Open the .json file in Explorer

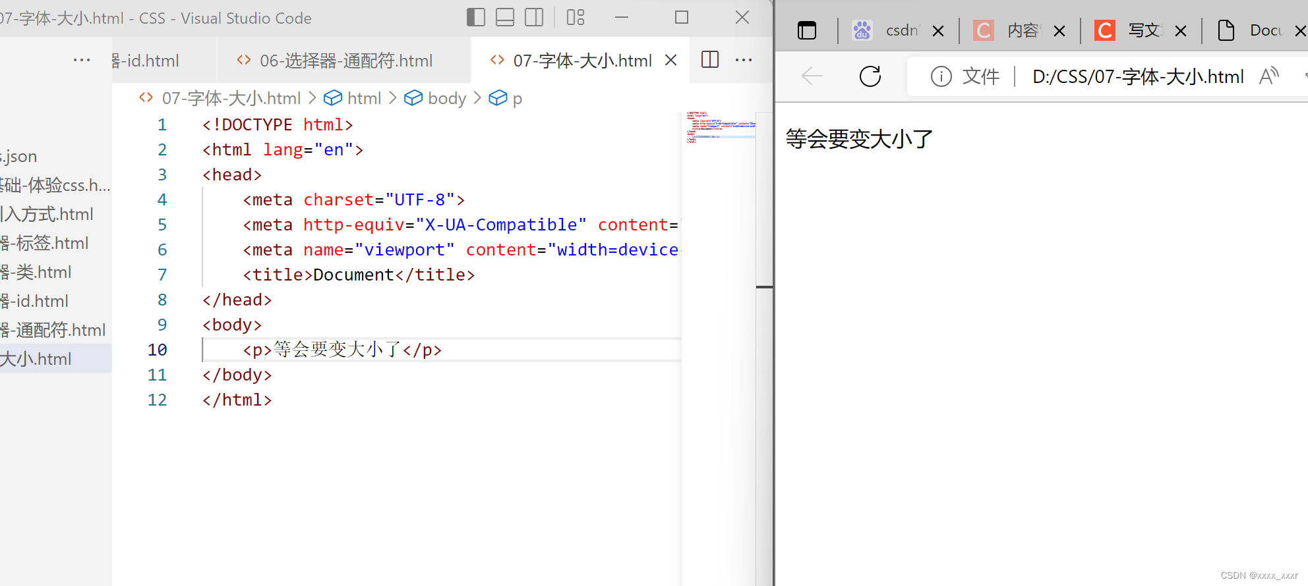[56, 156]
